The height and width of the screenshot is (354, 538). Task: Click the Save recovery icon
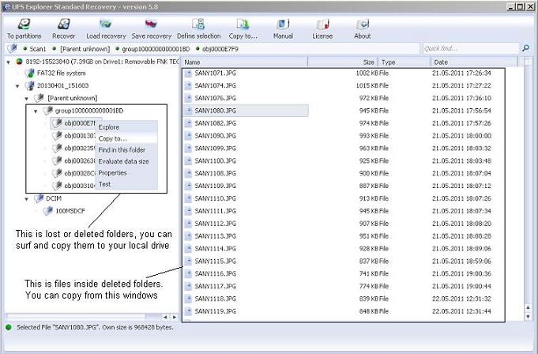152,24
